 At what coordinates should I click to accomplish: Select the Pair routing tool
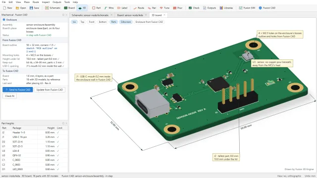pyautogui.click(x=152, y=8)
